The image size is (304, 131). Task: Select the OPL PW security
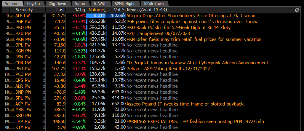pyautogui.click(x=23, y=45)
